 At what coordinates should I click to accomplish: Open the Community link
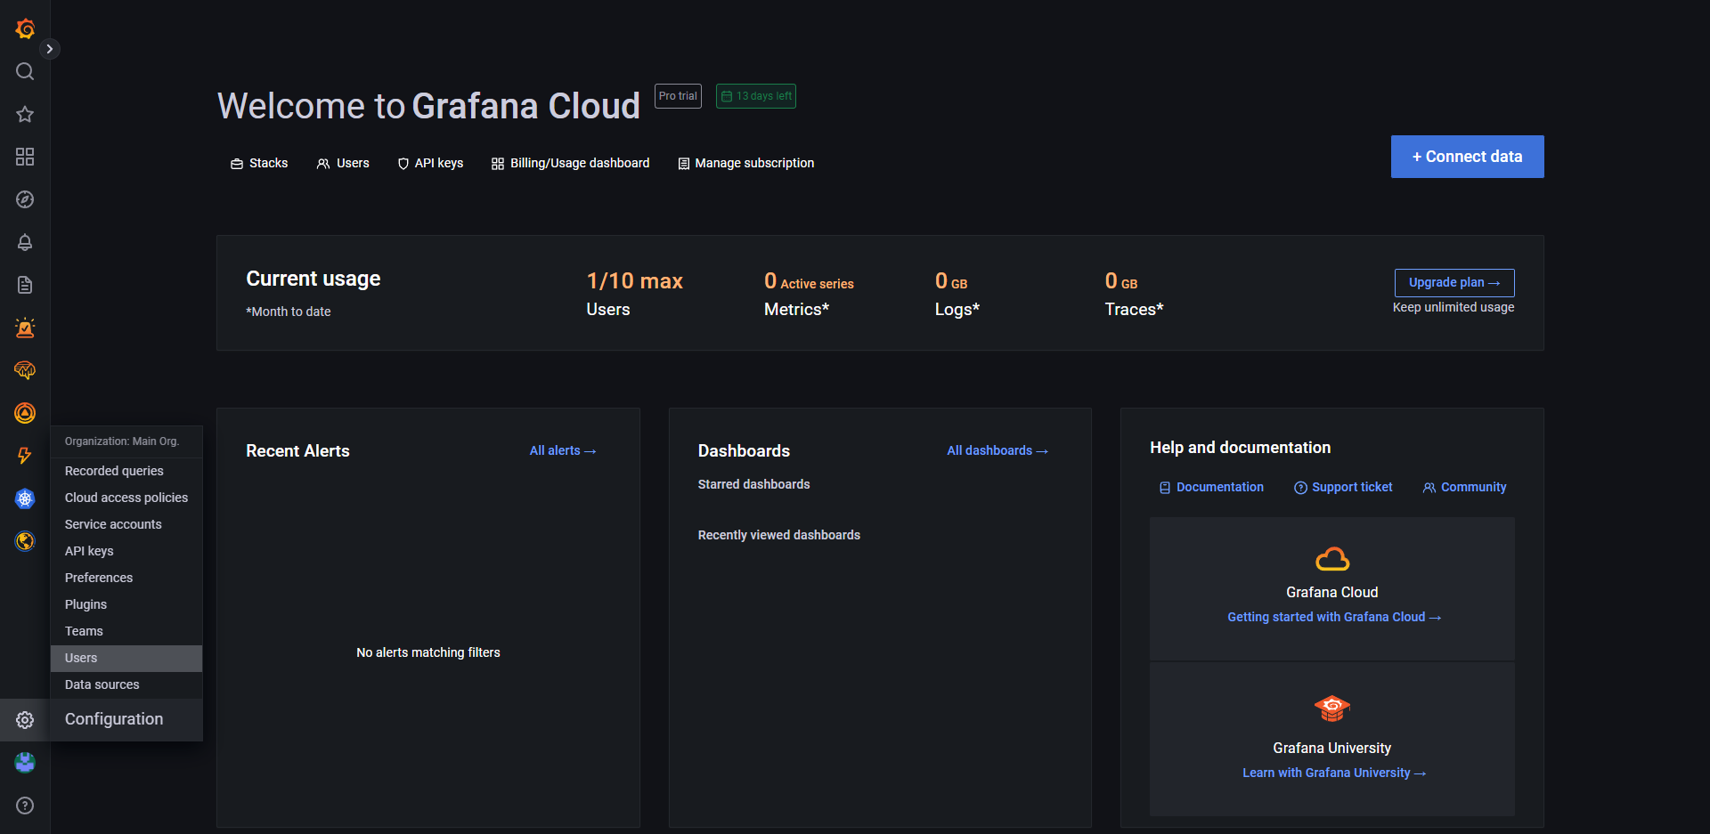(x=1465, y=487)
